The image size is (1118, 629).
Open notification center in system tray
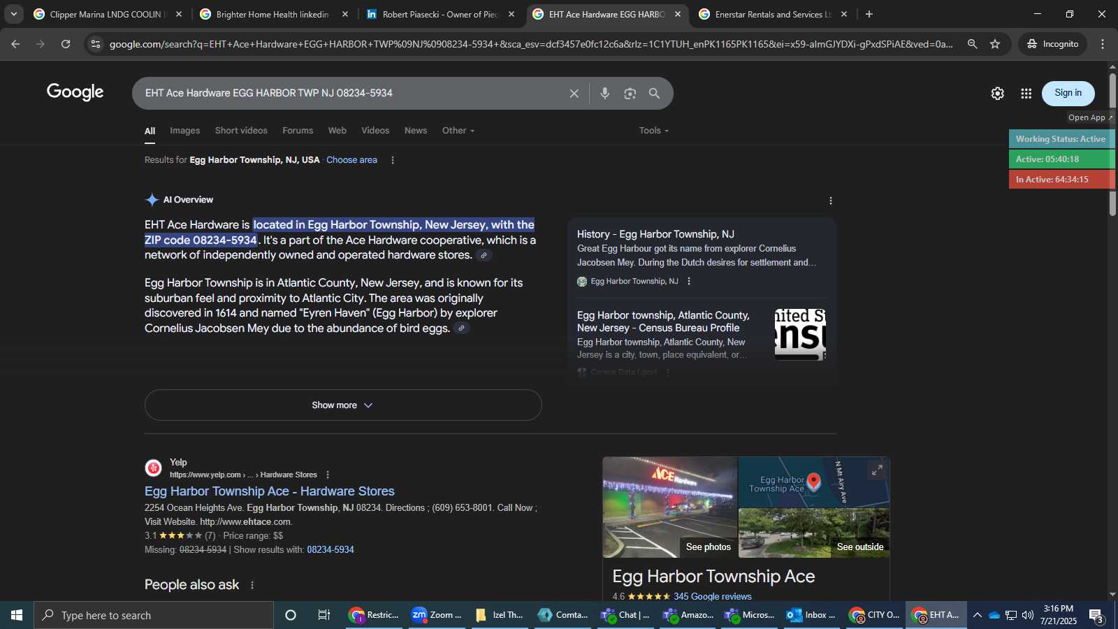pyautogui.click(x=1096, y=615)
